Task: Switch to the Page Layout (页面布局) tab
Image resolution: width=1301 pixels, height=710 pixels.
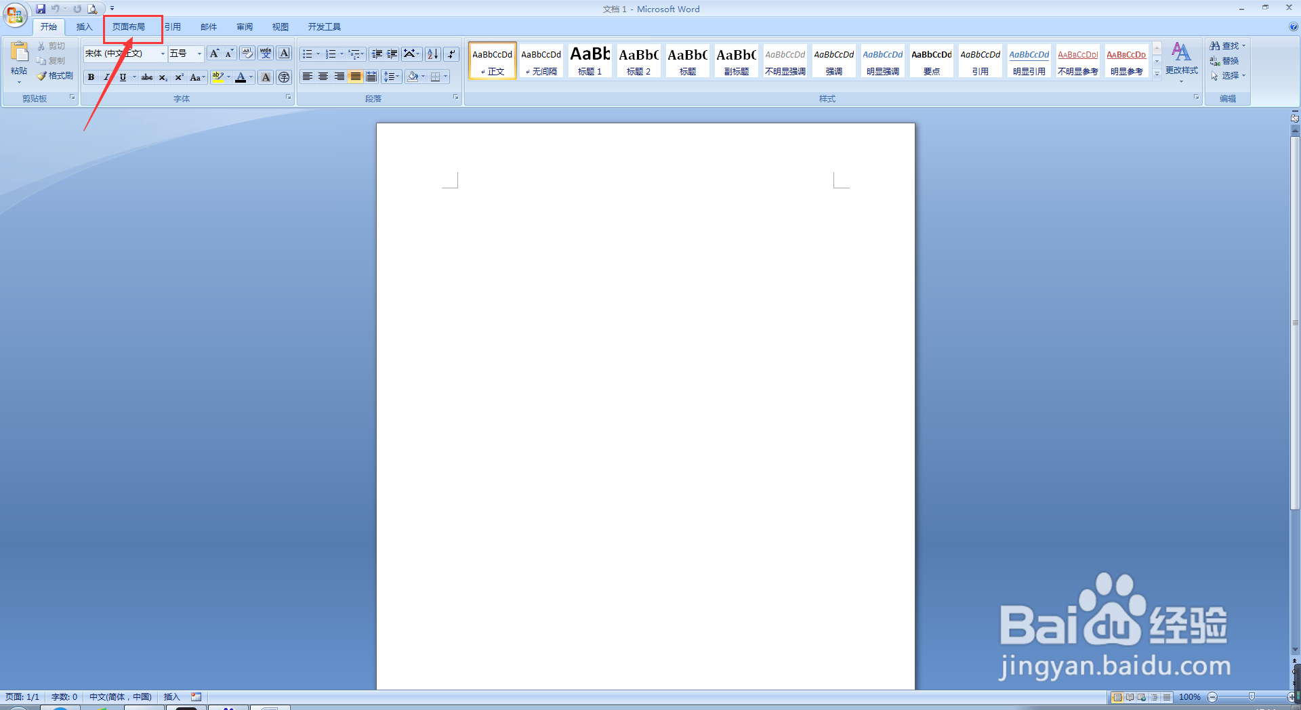Action: coord(129,27)
